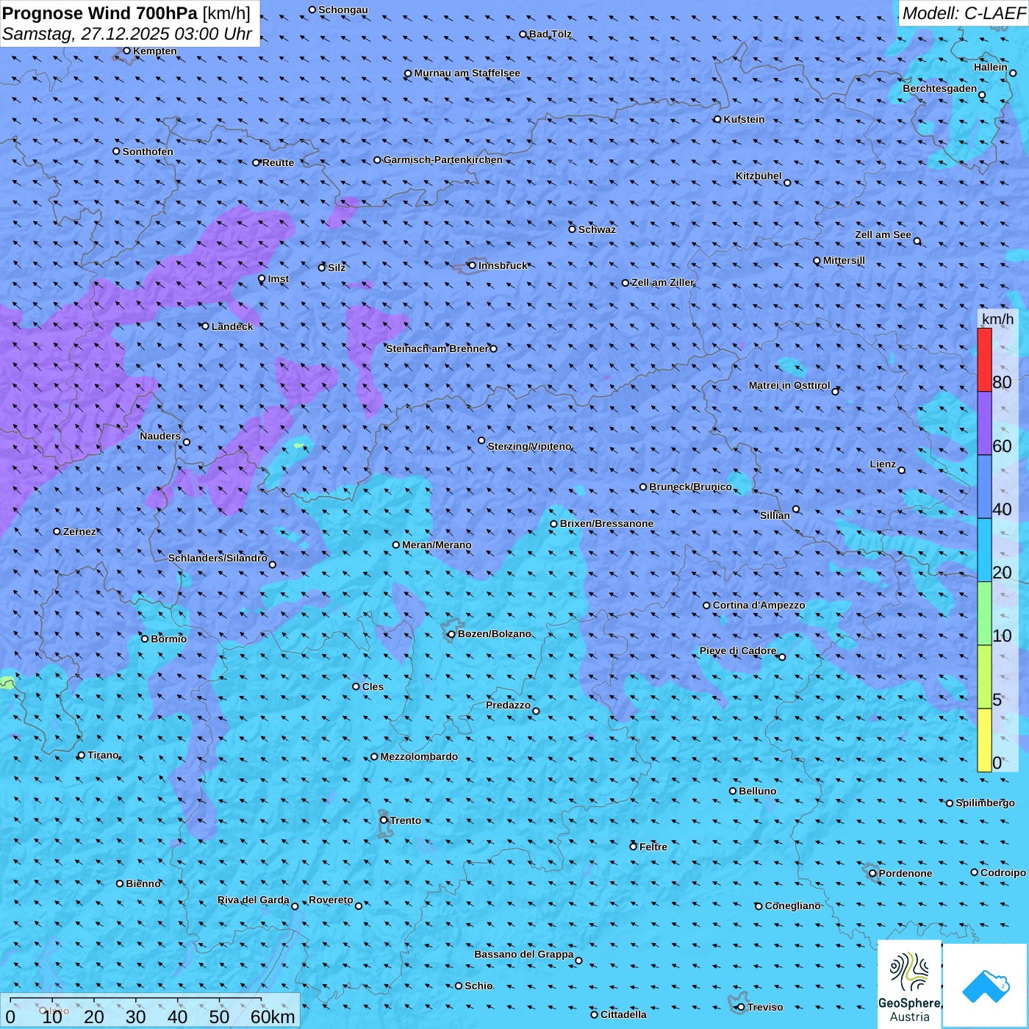Click the Lienz location dot
Image resolution: width=1029 pixels, height=1029 pixels.
tap(902, 470)
